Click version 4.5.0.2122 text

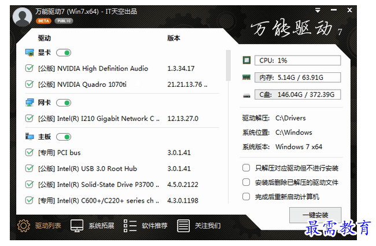click(183, 185)
